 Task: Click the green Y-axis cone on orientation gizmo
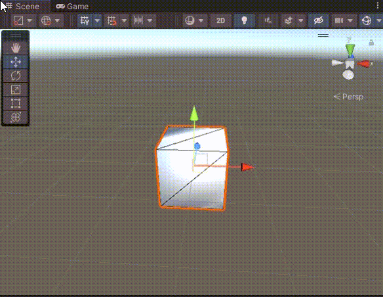tap(350, 50)
